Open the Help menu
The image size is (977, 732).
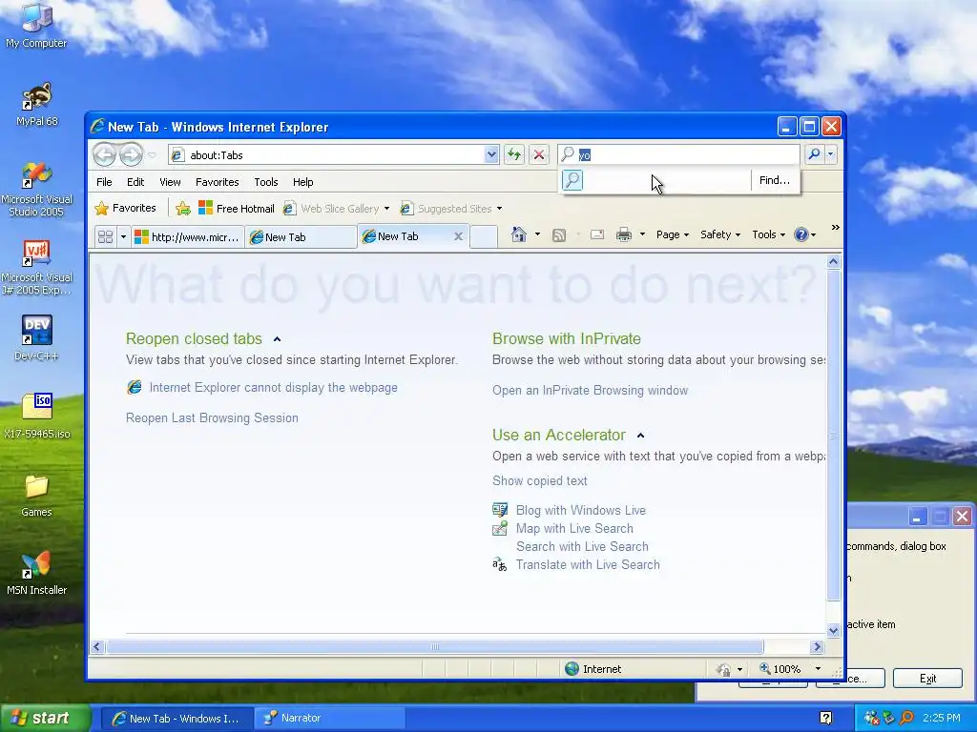pos(302,182)
